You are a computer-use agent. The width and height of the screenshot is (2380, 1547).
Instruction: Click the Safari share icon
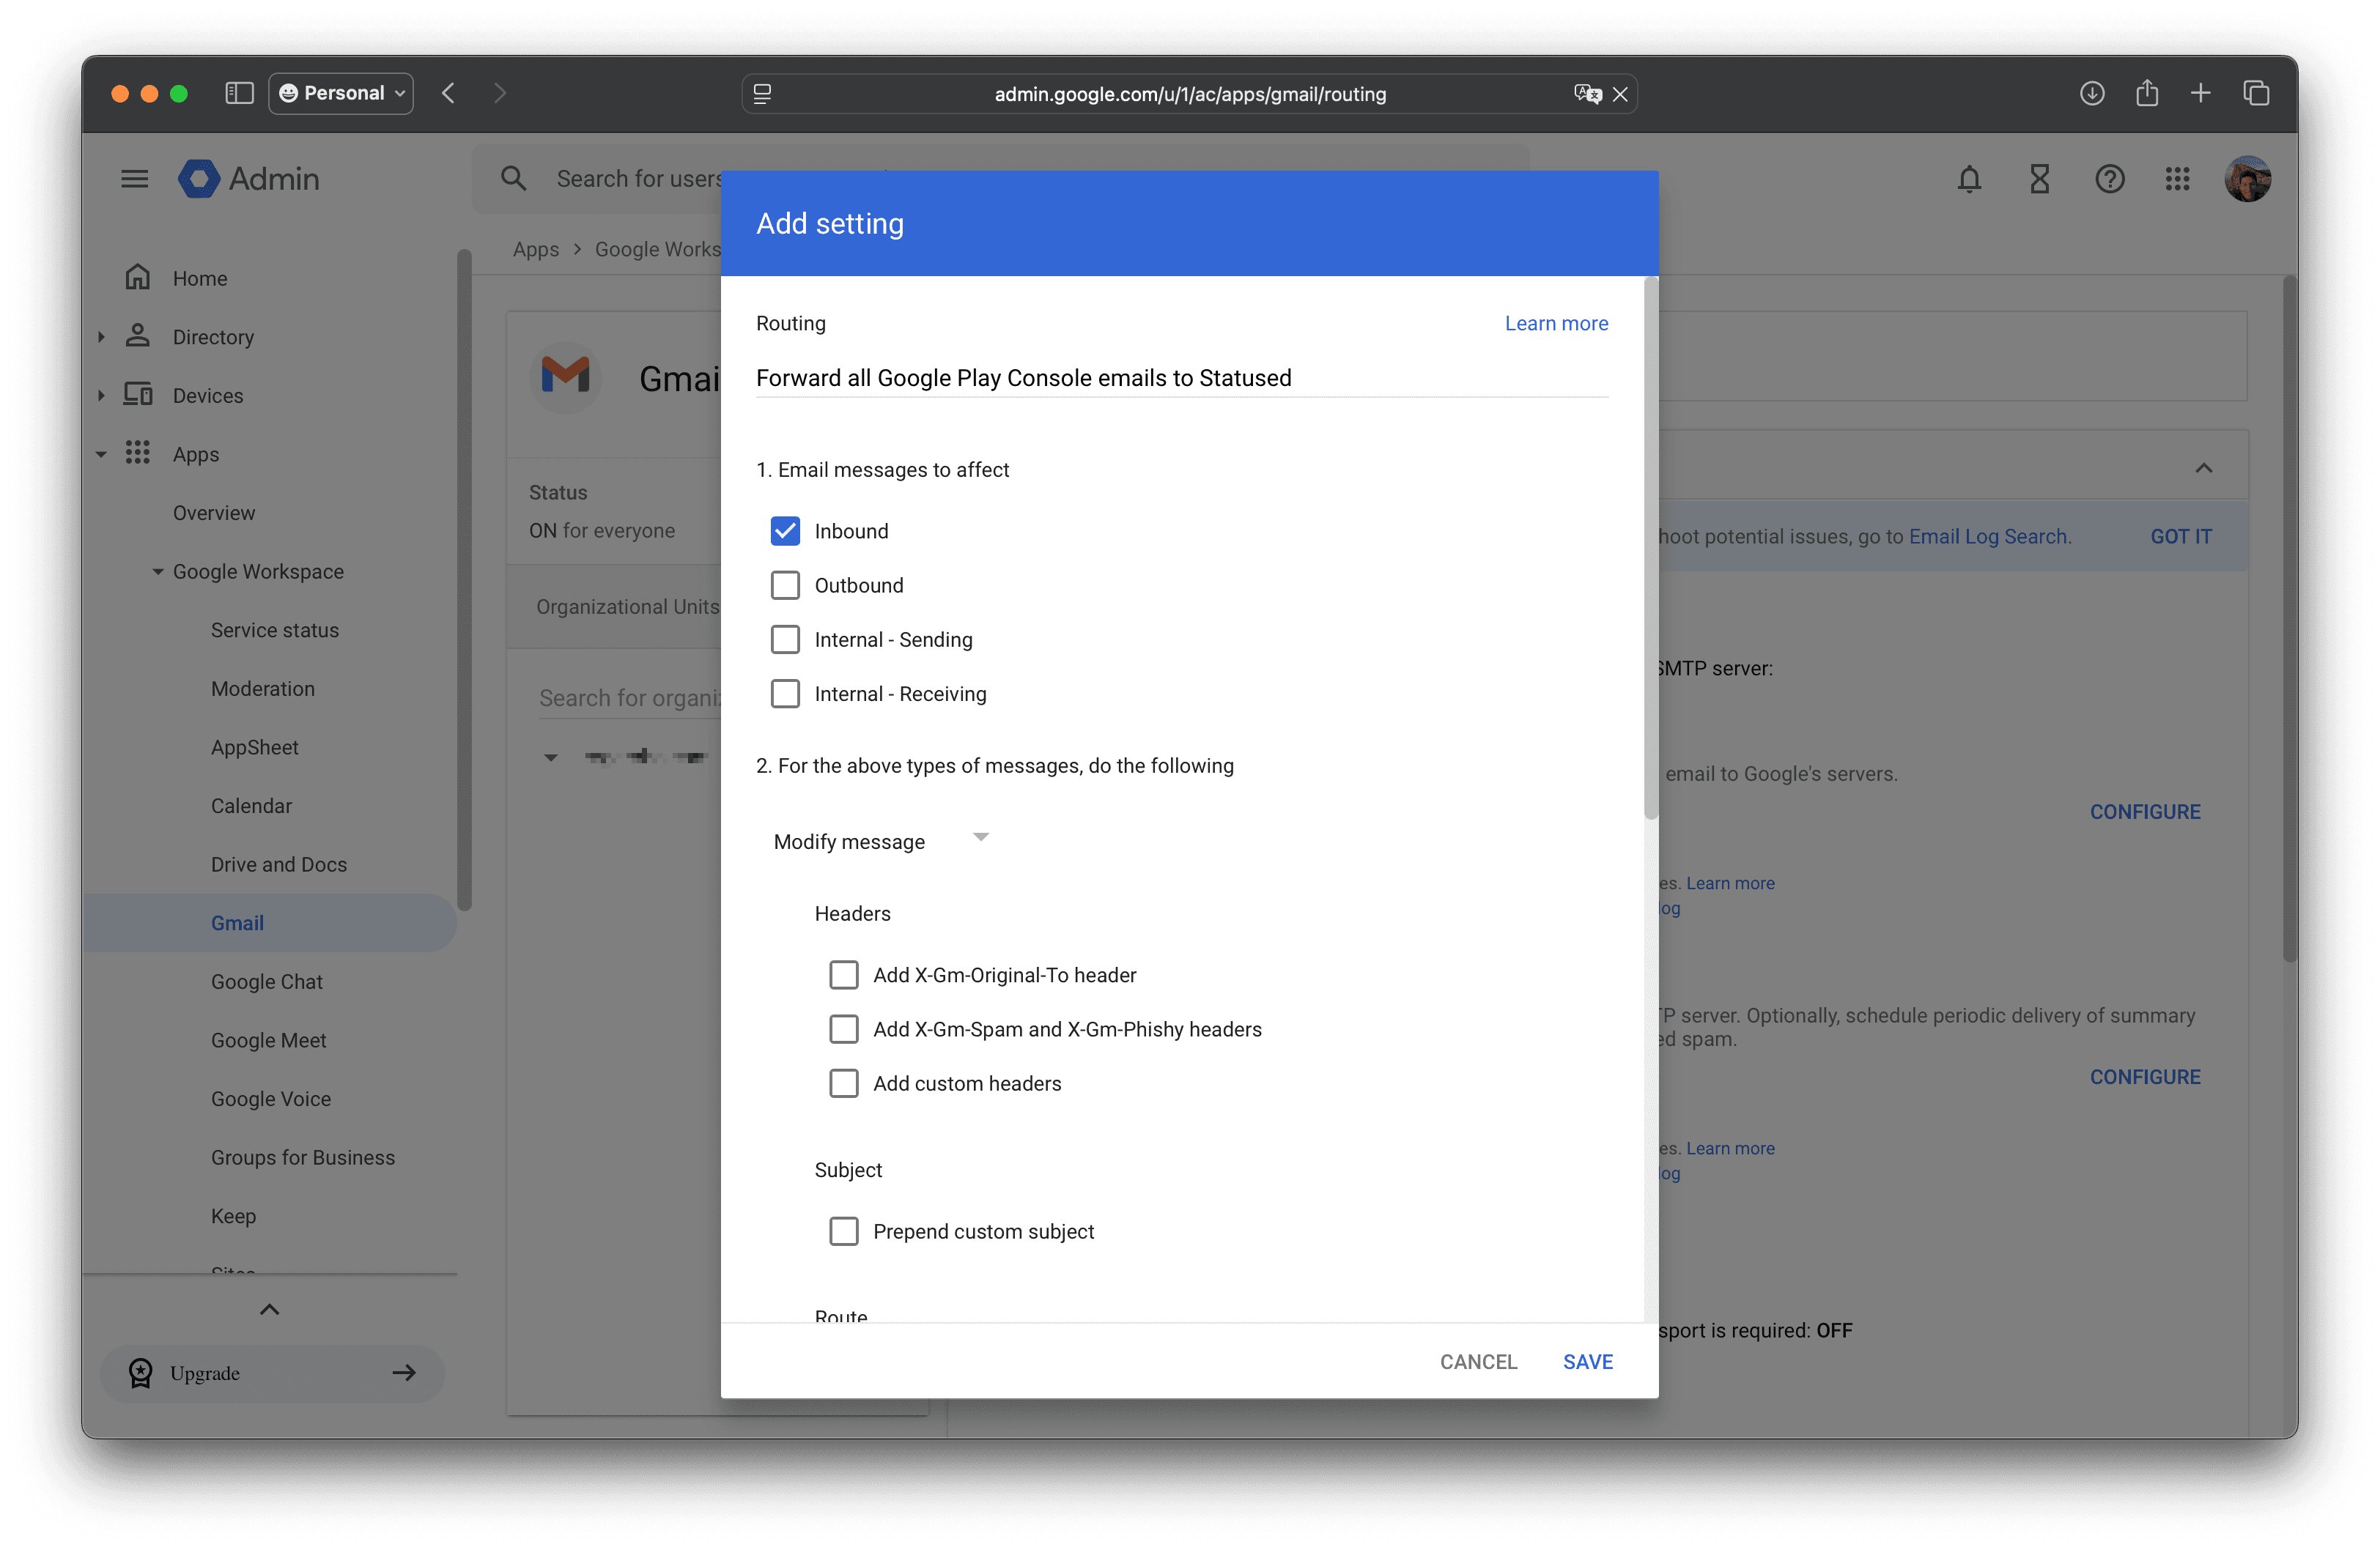pos(2146,93)
